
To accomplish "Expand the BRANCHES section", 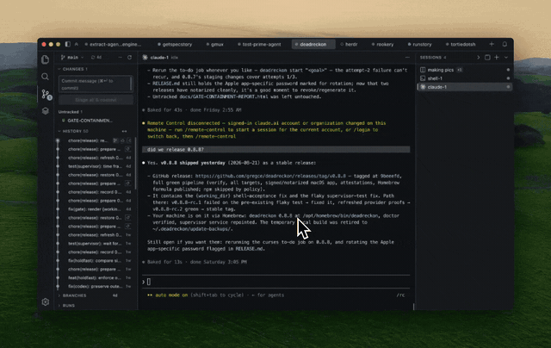I will coord(72,295).
